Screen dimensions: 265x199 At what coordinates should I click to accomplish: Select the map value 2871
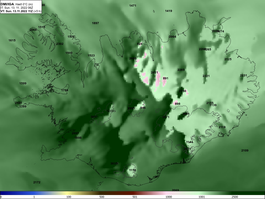pos(166,117)
